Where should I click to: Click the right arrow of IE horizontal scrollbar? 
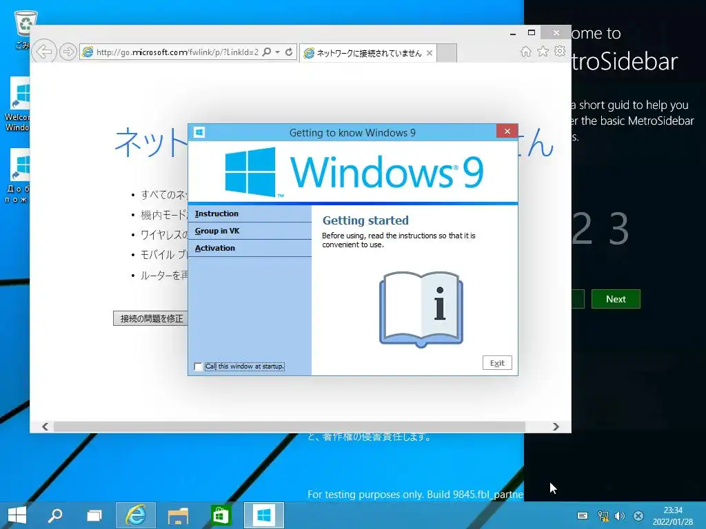[x=556, y=426]
